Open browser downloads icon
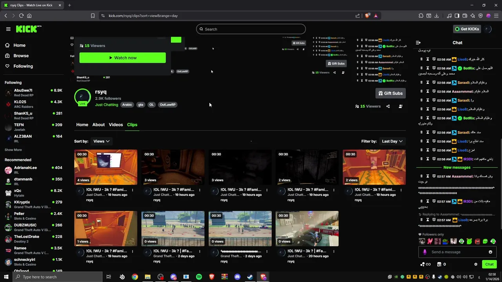This screenshot has height=282, width=502. tap(437, 16)
